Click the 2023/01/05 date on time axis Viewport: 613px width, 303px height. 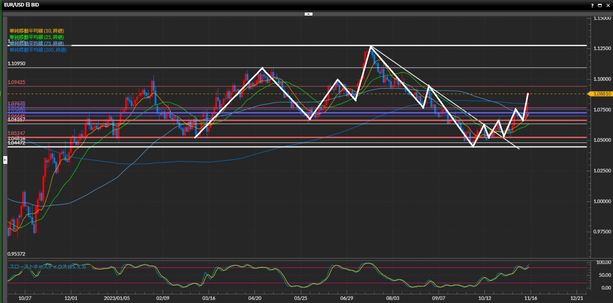coord(117,298)
